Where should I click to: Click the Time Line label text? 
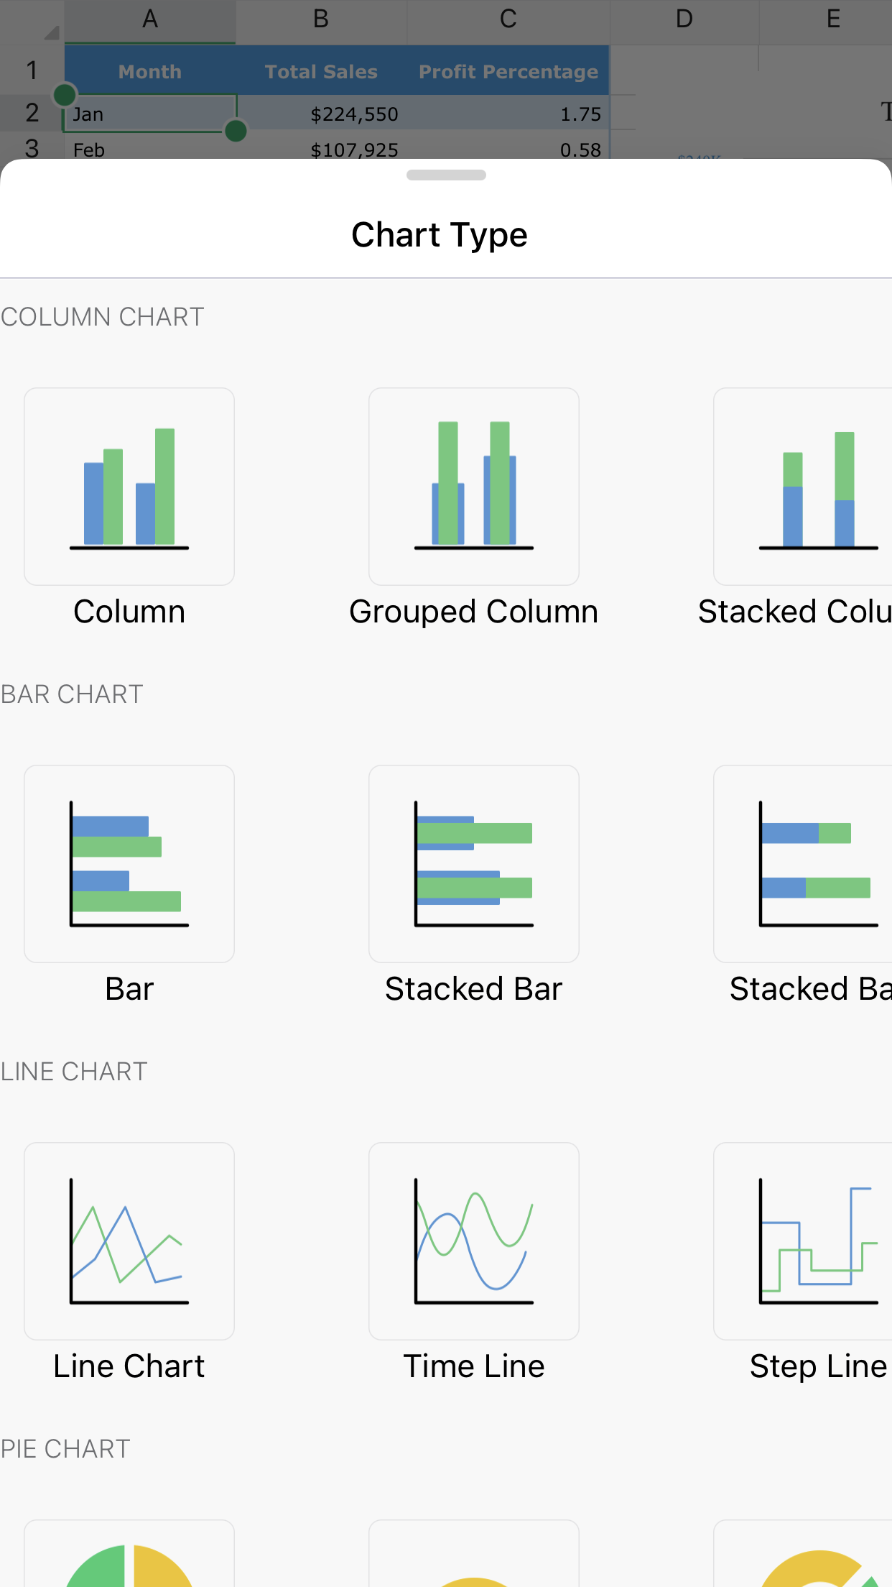click(x=474, y=1366)
